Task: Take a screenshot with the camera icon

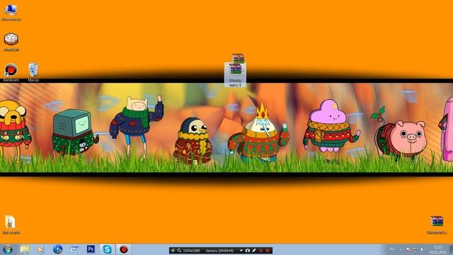Action: click(248, 250)
